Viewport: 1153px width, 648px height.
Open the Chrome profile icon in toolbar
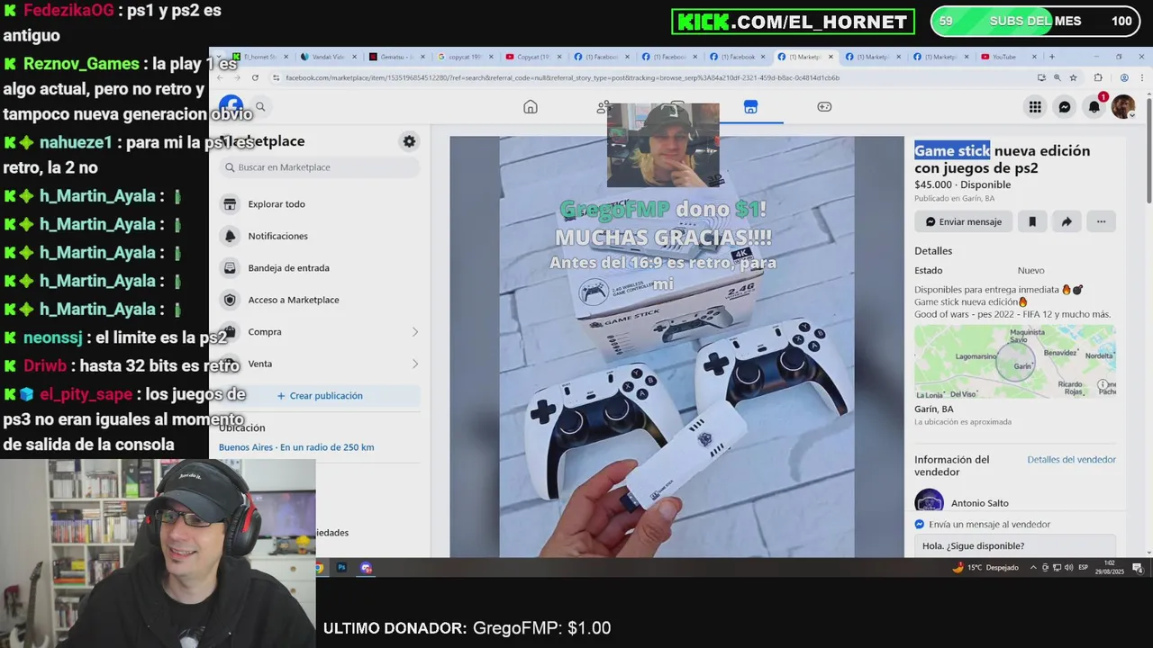[1124, 78]
